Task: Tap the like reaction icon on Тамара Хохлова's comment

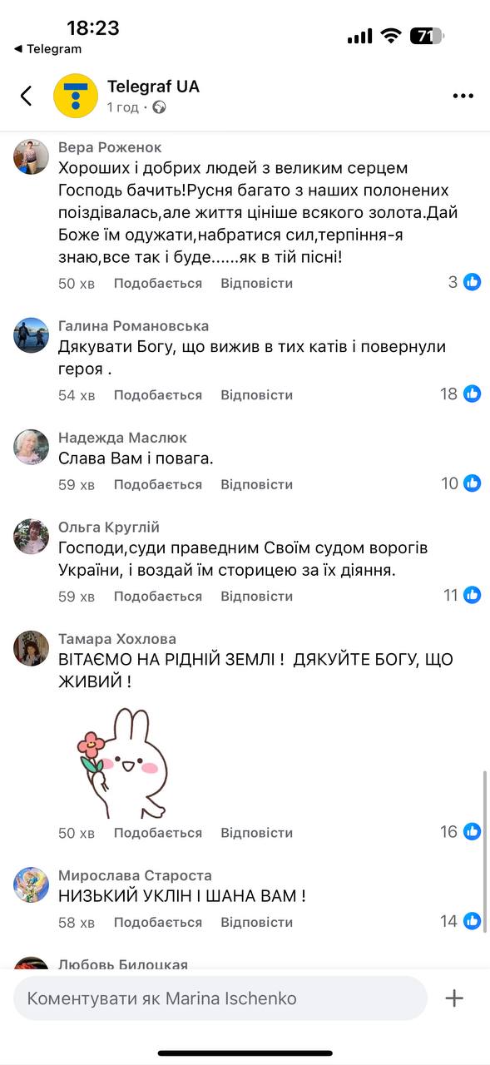Action: 473,831
